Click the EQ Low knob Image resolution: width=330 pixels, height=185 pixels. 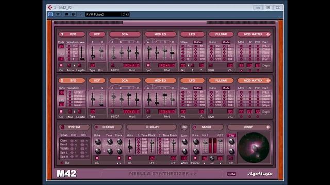[185, 142]
